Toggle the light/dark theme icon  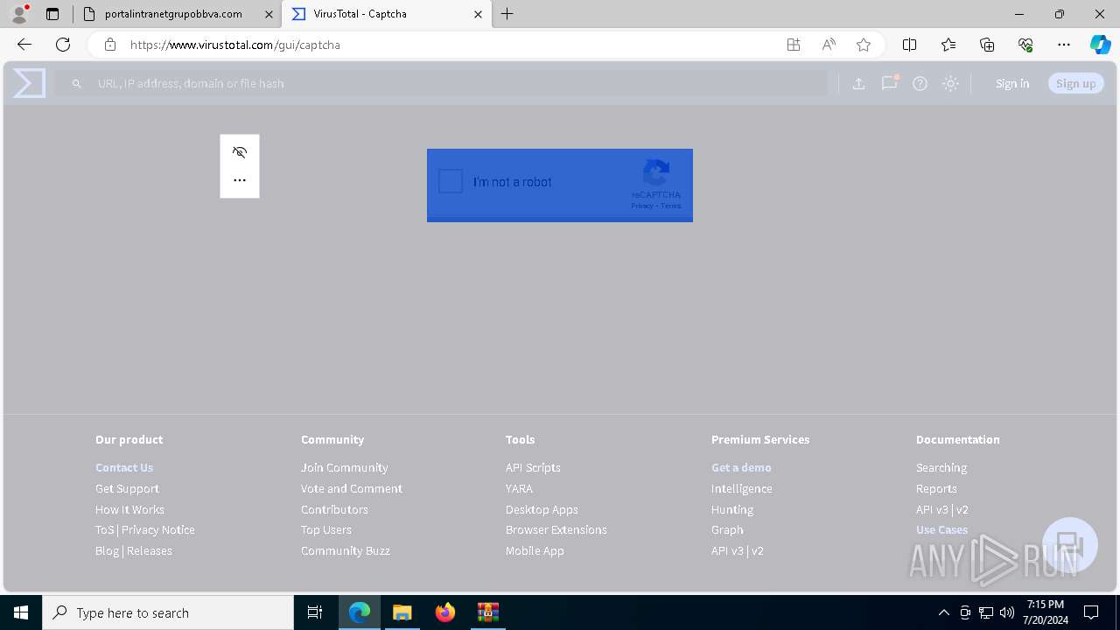click(x=951, y=84)
